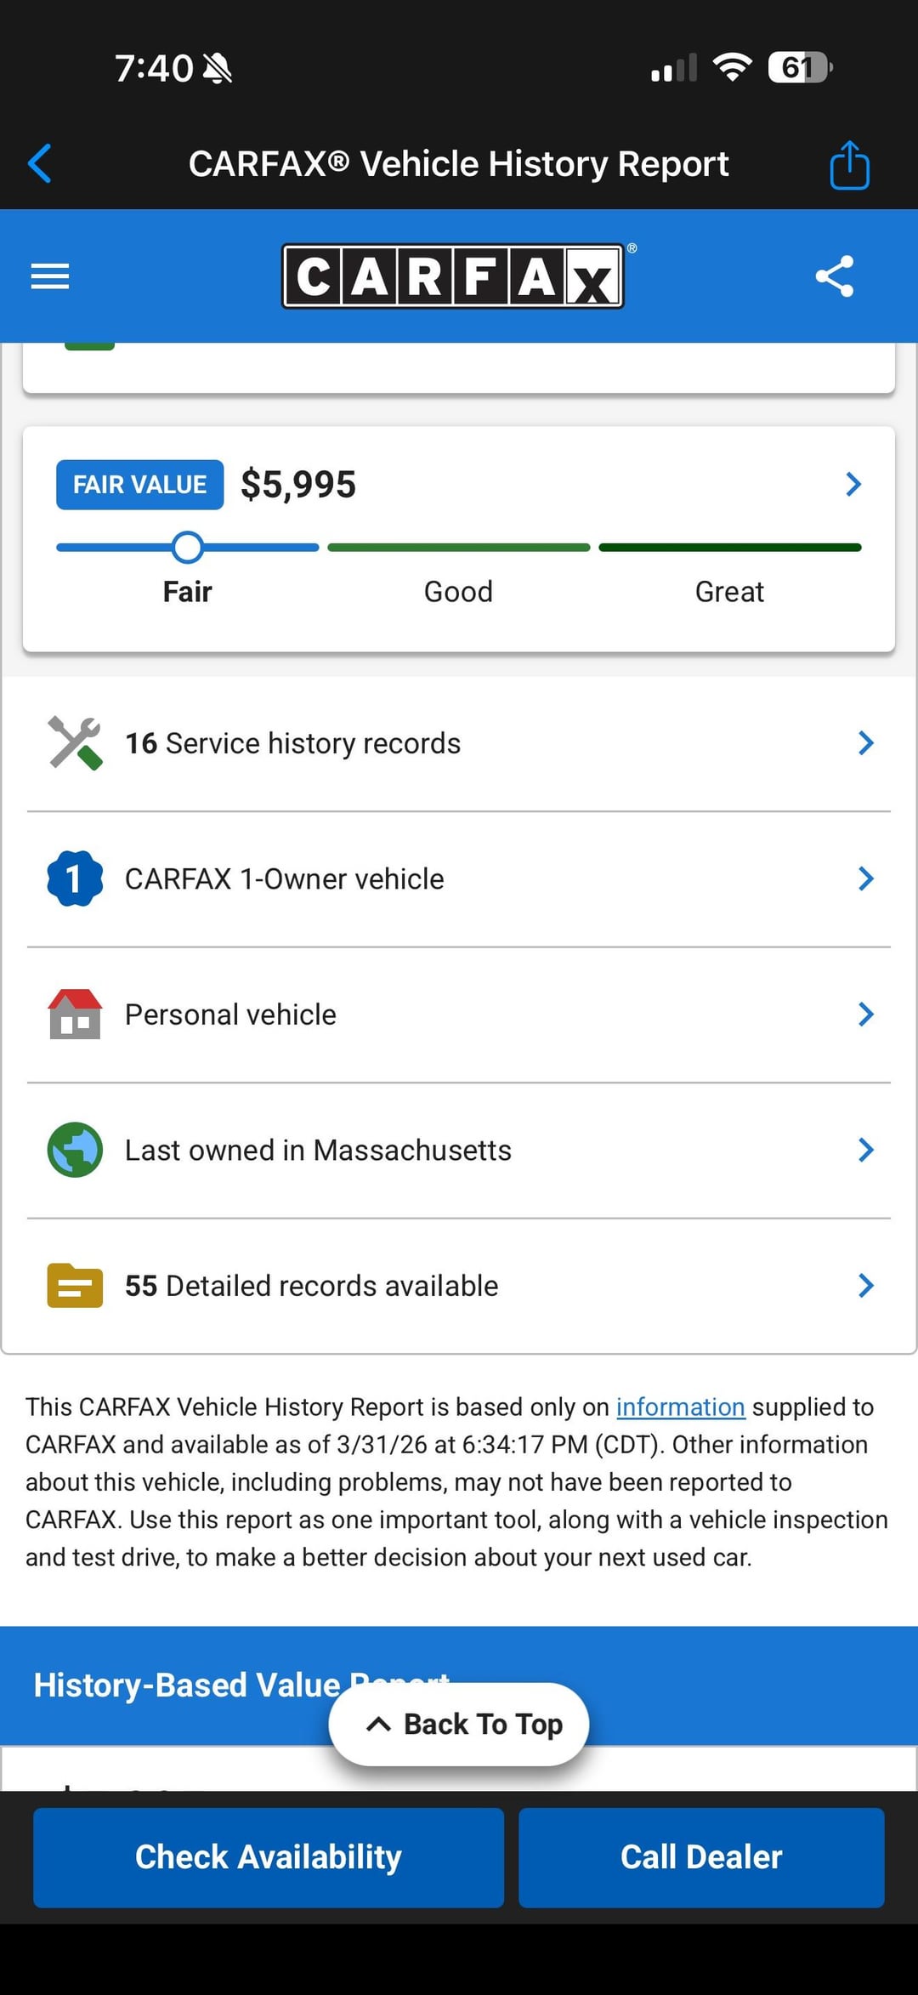918x1995 pixels.
Task: Expand the 55 Detailed records chevron
Action: (x=865, y=1285)
